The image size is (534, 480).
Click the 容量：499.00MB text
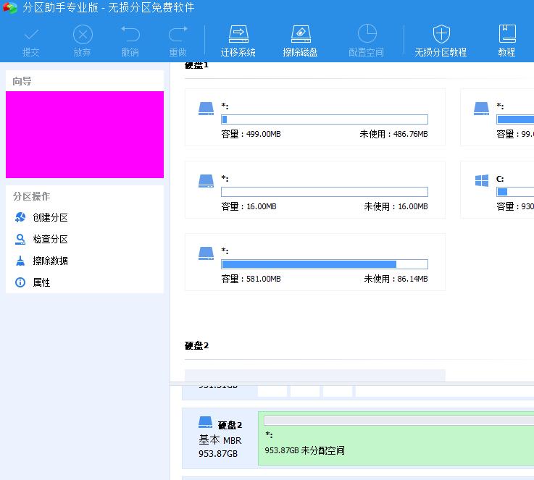point(251,134)
